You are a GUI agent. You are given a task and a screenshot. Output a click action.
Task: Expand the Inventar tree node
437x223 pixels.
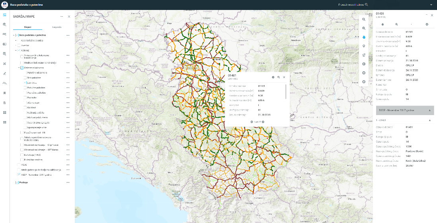point(16,45)
